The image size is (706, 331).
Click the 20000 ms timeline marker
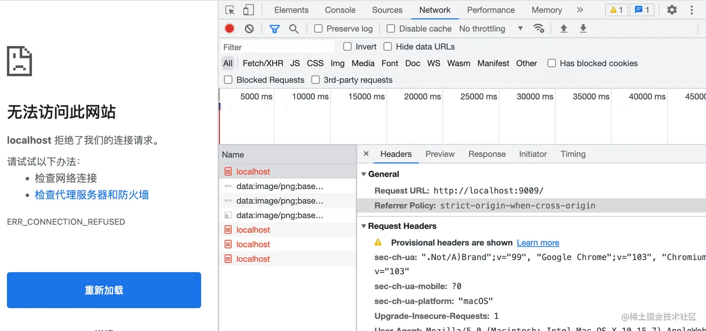tap(423, 97)
